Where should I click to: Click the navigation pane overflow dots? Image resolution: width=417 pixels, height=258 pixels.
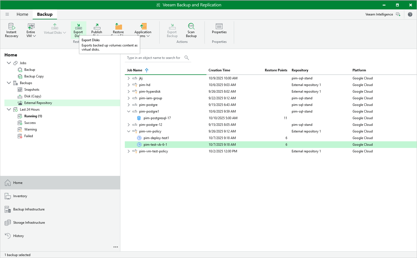116,247
